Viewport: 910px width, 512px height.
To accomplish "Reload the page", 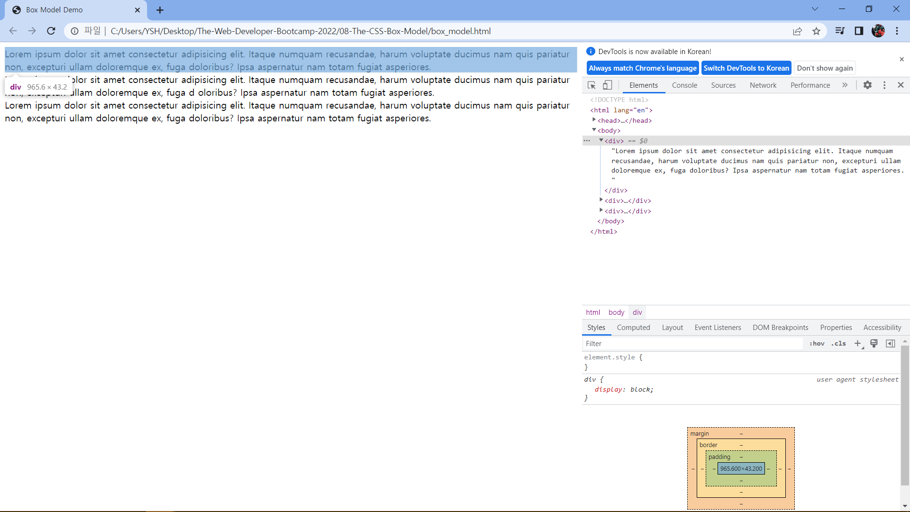I will [x=51, y=31].
